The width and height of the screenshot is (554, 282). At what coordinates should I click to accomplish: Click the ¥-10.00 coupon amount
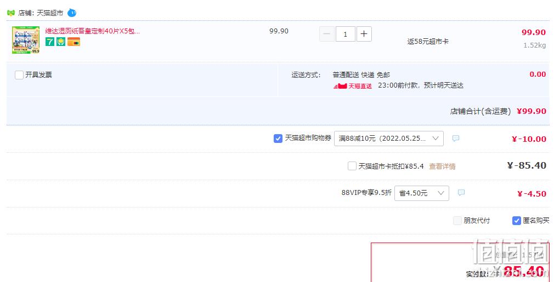(x=529, y=139)
